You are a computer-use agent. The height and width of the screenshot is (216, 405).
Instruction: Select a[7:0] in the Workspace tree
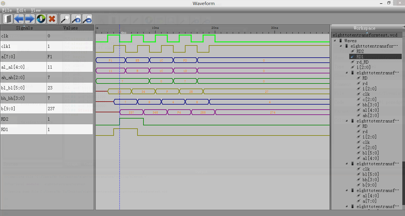369,201
